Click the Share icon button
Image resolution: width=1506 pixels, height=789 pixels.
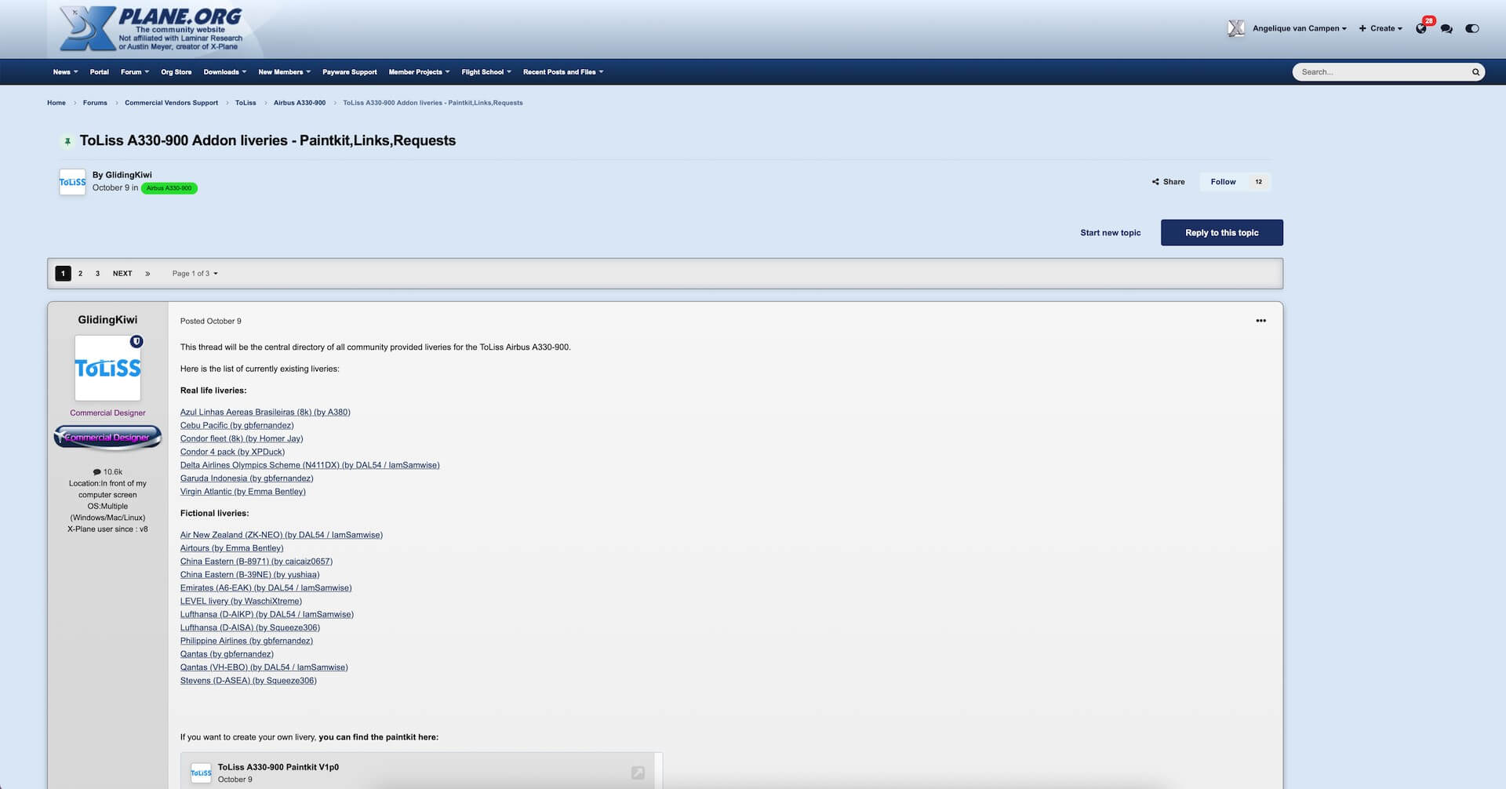point(1168,182)
